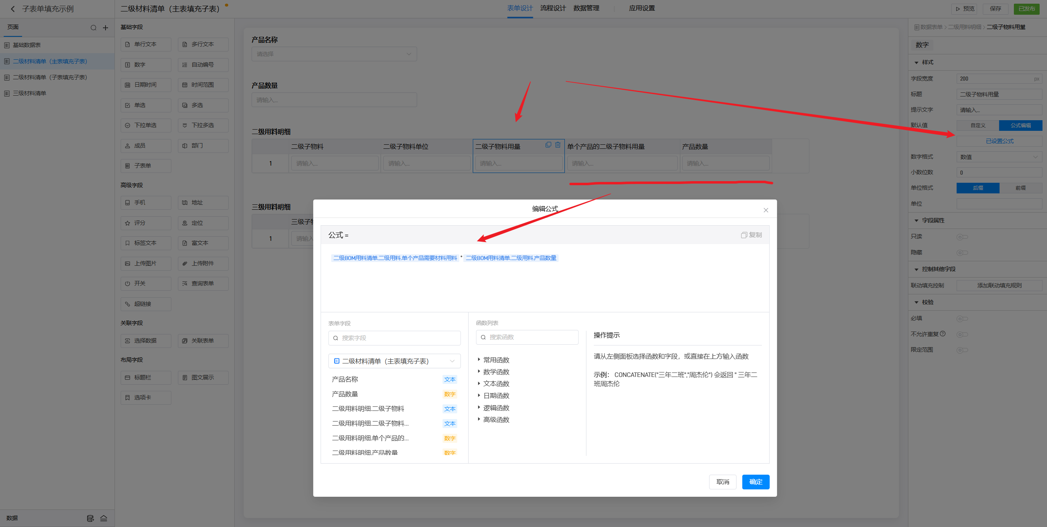Enable the 必填 validation switch
Viewport: 1047px width, 527px height.
point(962,318)
